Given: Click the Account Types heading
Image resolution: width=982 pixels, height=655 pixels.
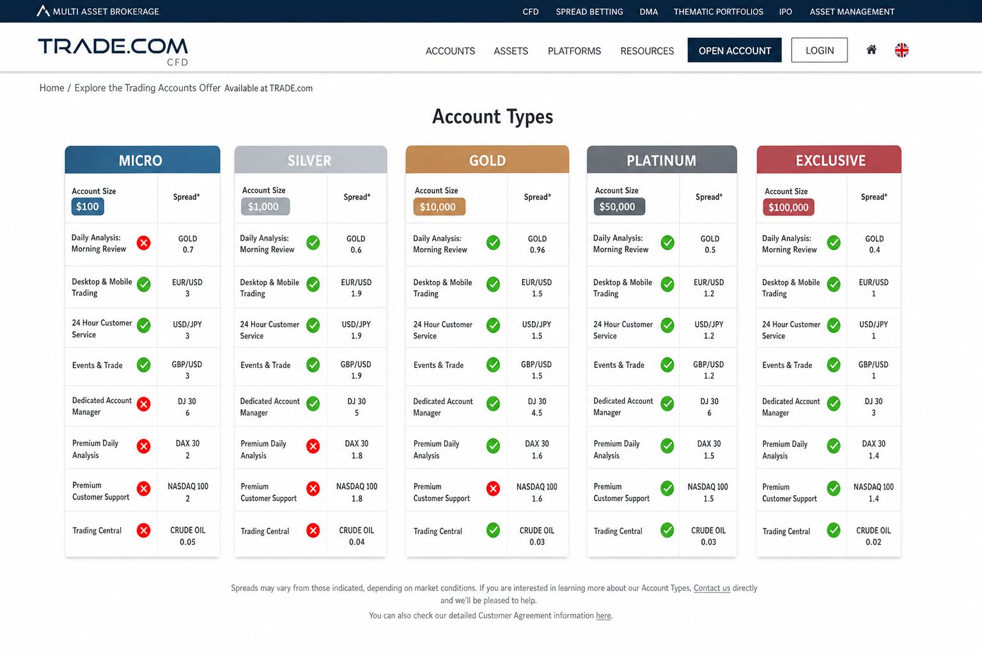Looking at the screenshot, I should (492, 116).
